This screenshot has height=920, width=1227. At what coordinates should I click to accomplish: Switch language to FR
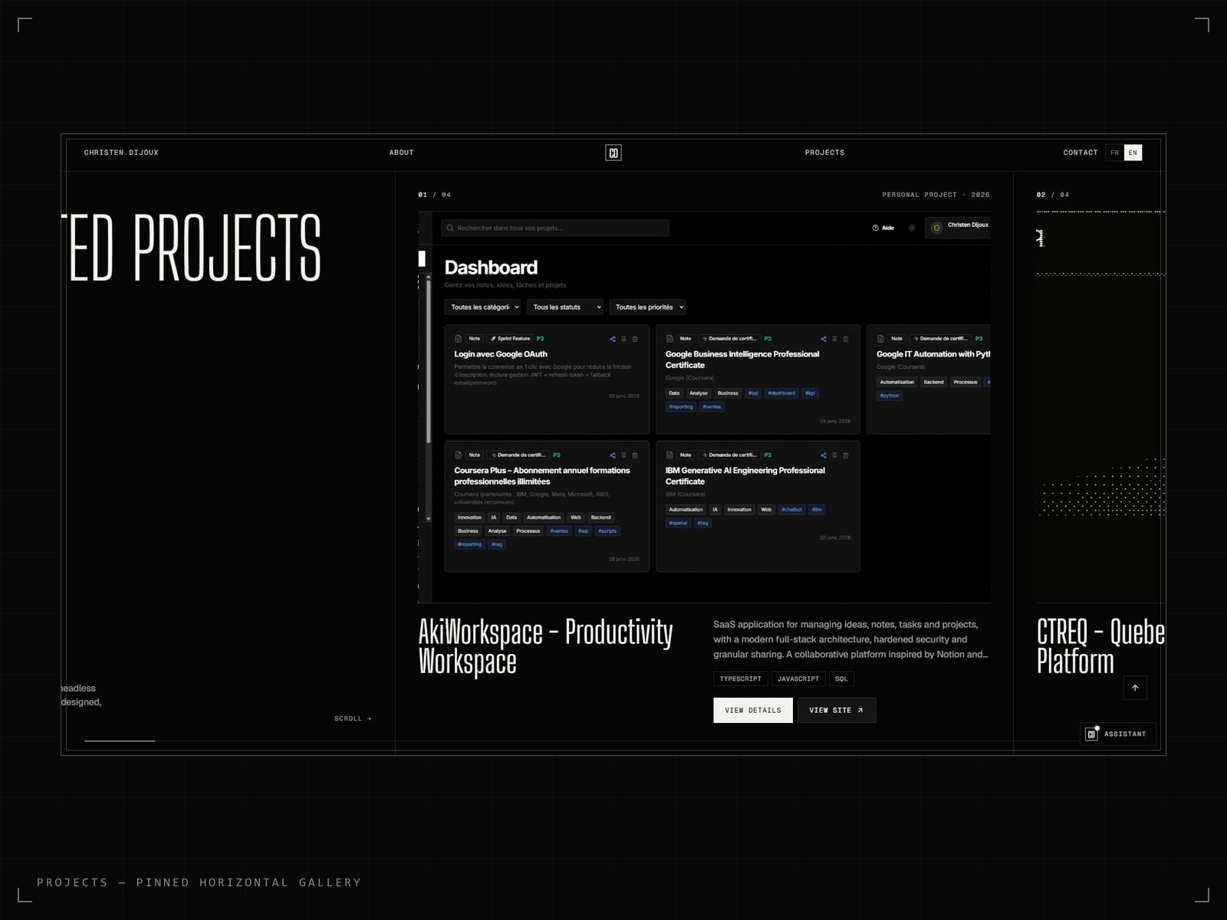tap(1115, 153)
